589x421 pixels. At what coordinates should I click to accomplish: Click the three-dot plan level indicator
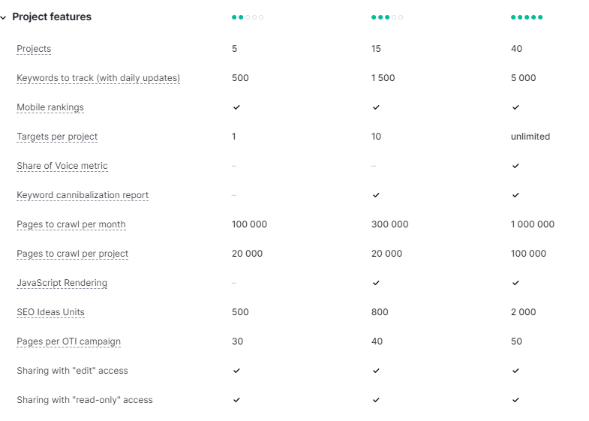point(386,17)
